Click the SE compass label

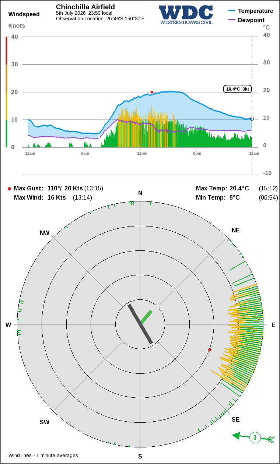[x=236, y=419]
